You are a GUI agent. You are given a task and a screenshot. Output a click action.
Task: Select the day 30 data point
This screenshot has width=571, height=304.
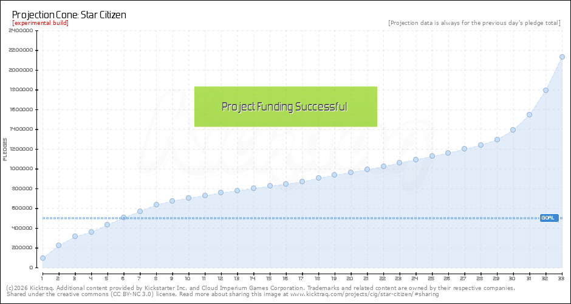[513, 130]
